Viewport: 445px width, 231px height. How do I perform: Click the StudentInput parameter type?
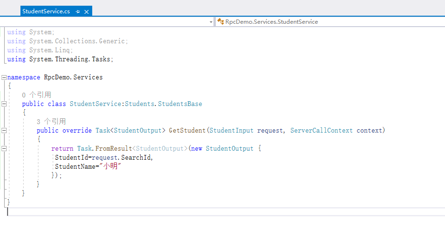click(232, 131)
